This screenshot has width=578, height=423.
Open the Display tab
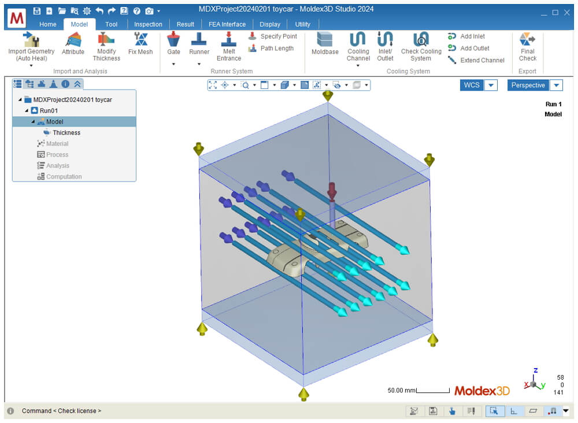pyautogui.click(x=270, y=24)
